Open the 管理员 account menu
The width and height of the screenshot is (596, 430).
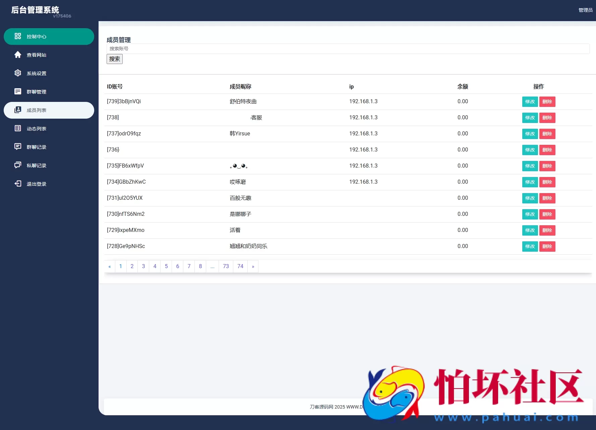point(585,10)
